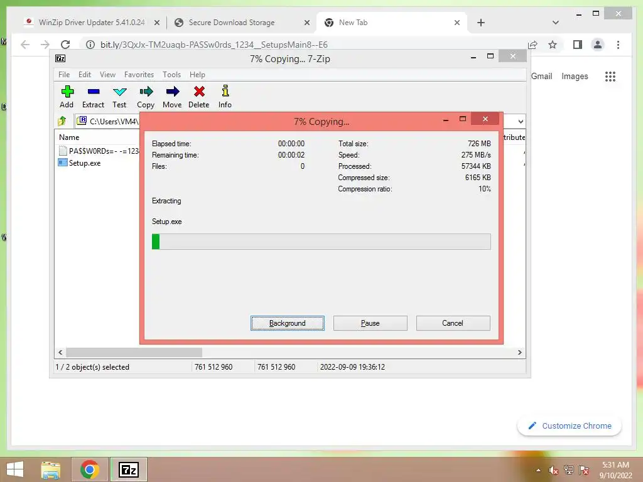The width and height of the screenshot is (643, 482).
Task: Expand Chrome tab search chevron
Action: pyautogui.click(x=556, y=23)
